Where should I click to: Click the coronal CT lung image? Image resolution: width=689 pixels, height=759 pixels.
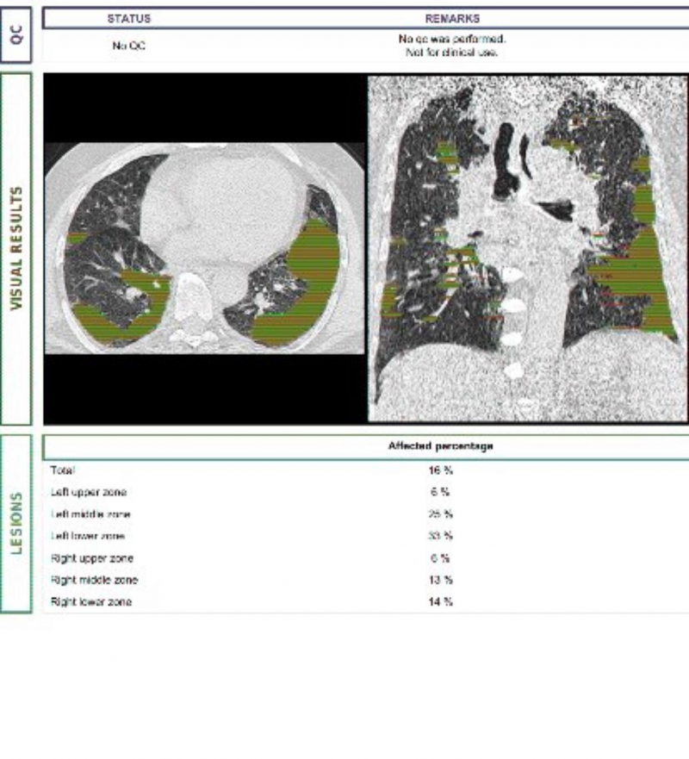click(528, 249)
